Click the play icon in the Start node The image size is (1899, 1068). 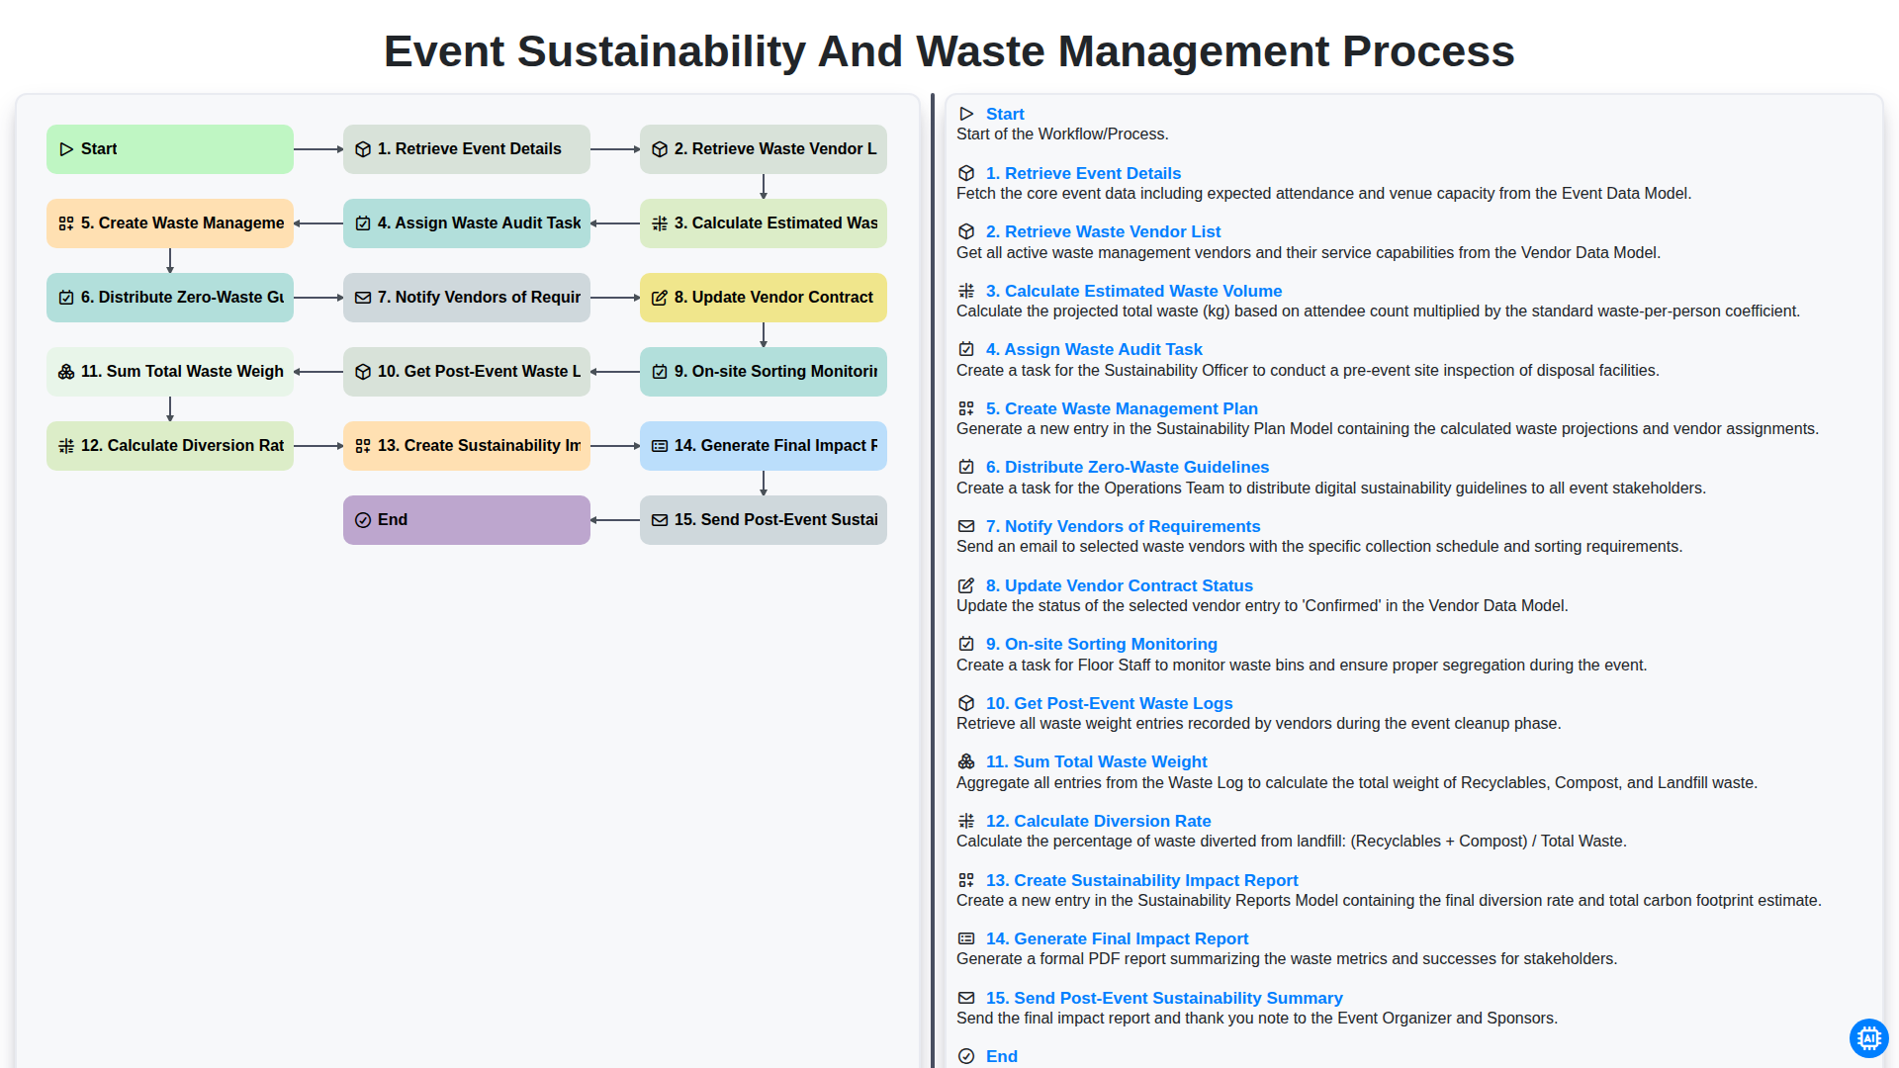pyautogui.click(x=66, y=149)
